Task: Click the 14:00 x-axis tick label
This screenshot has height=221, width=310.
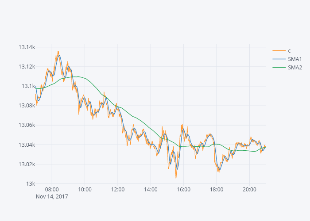Action: pos(151,189)
